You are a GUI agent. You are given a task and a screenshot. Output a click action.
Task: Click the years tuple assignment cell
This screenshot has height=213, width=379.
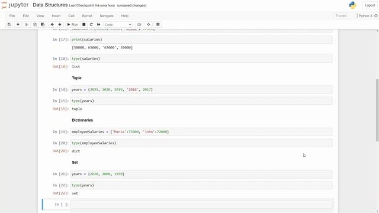click(x=201, y=89)
